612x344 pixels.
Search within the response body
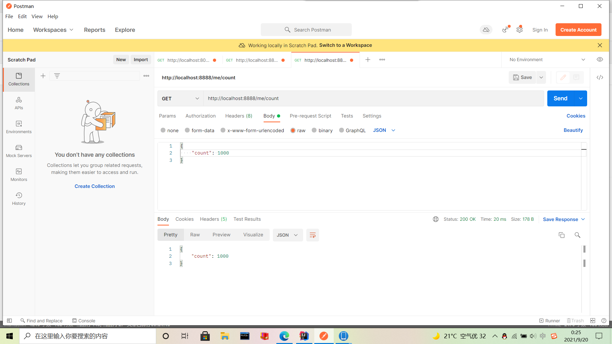point(577,235)
